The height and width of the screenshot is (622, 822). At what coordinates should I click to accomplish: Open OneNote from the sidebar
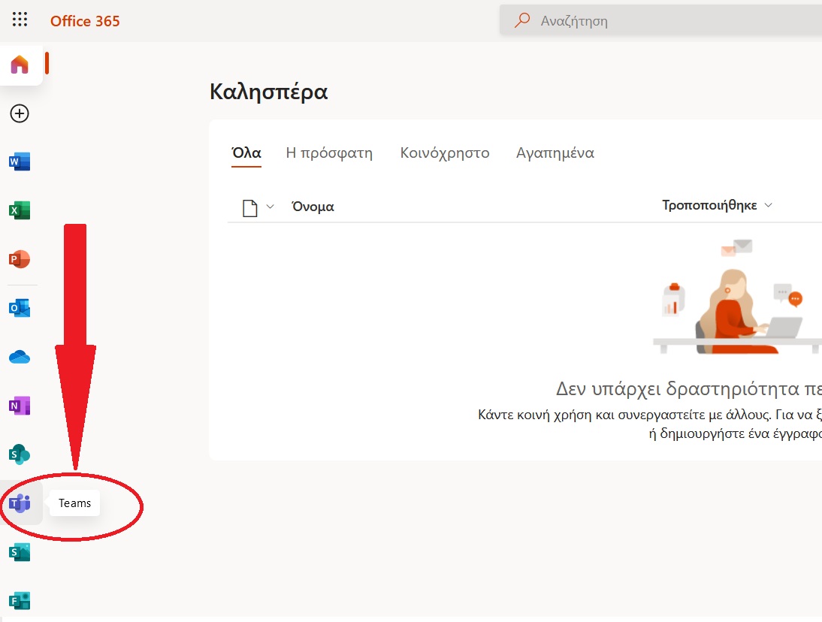click(20, 406)
